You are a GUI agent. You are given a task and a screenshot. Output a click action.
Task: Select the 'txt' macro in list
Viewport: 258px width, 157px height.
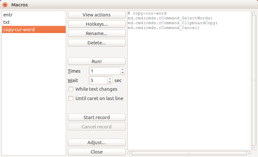[6, 22]
